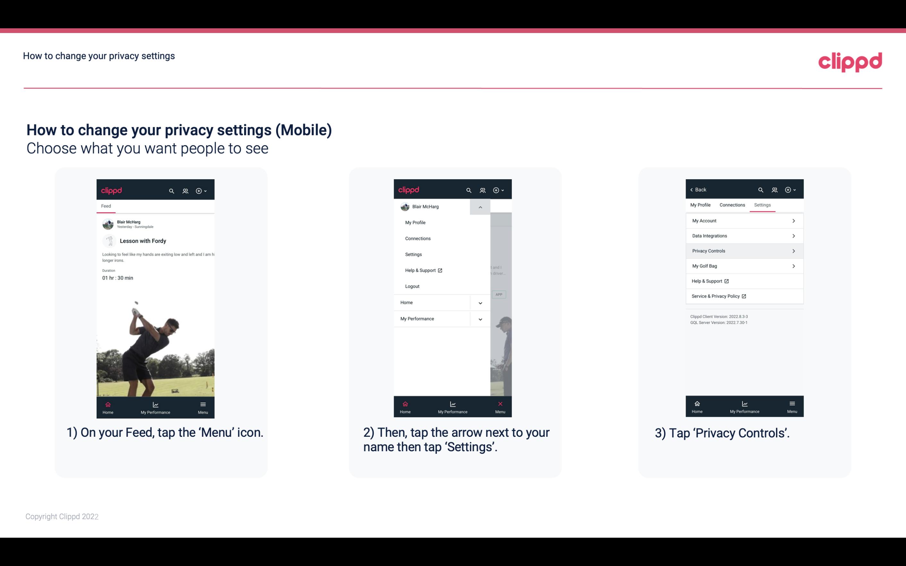Tap the My Performance icon bottom nav
The height and width of the screenshot is (566, 906).
[156, 407]
